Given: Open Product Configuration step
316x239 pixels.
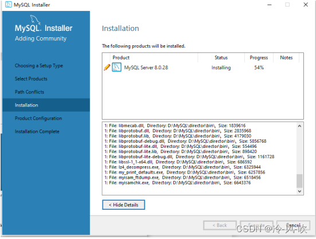Looking at the screenshot, I should [x=38, y=118].
